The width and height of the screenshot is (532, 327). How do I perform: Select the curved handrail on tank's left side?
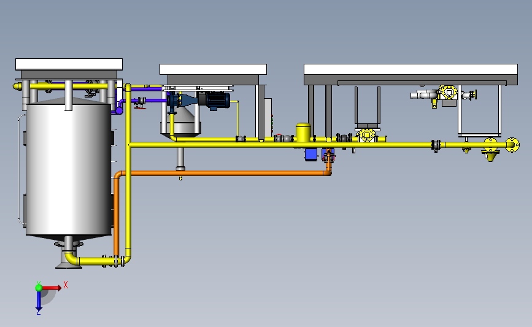click(x=20, y=169)
